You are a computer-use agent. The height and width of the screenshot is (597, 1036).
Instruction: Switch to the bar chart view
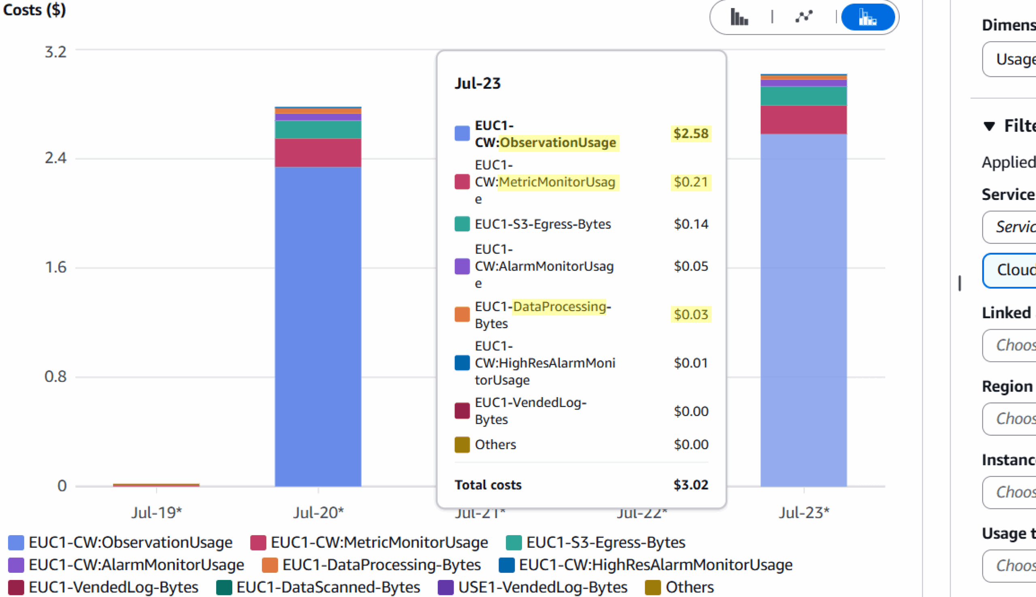click(x=739, y=17)
